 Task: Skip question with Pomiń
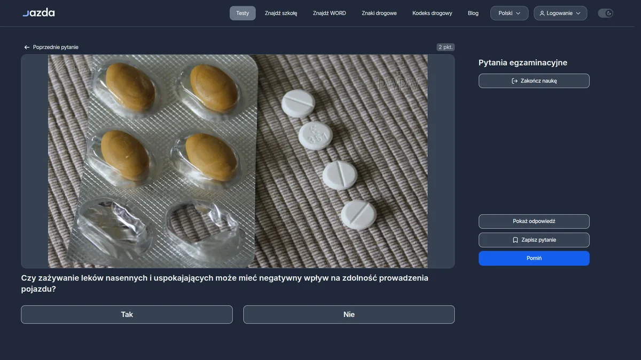tap(534, 258)
